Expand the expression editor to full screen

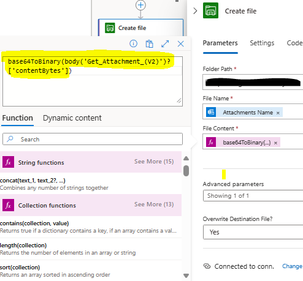click(165, 43)
